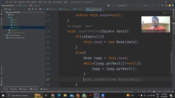Select SquareLinkedList.iml file in tree
The image size is (175, 98).
17,33
